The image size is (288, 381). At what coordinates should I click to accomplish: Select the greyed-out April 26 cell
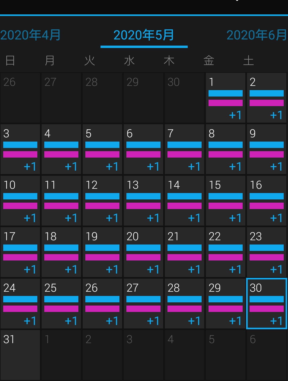click(x=20, y=98)
